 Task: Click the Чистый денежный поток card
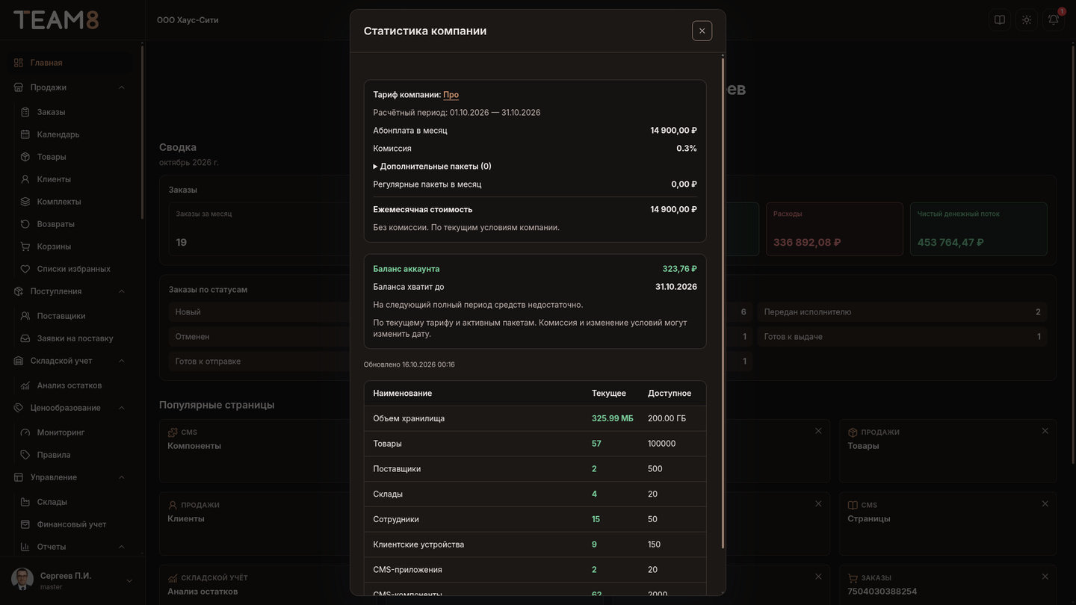979,229
